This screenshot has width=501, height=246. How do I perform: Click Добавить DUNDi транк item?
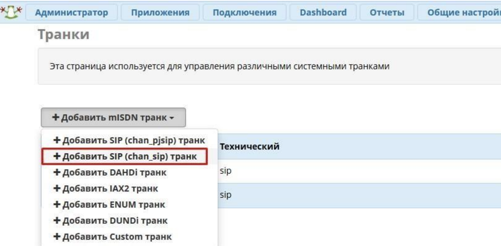(x=110, y=221)
